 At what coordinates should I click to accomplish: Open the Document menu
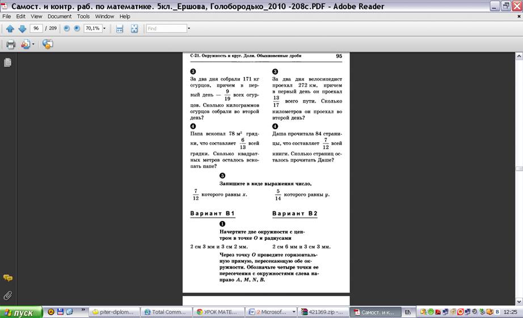coord(59,16)
